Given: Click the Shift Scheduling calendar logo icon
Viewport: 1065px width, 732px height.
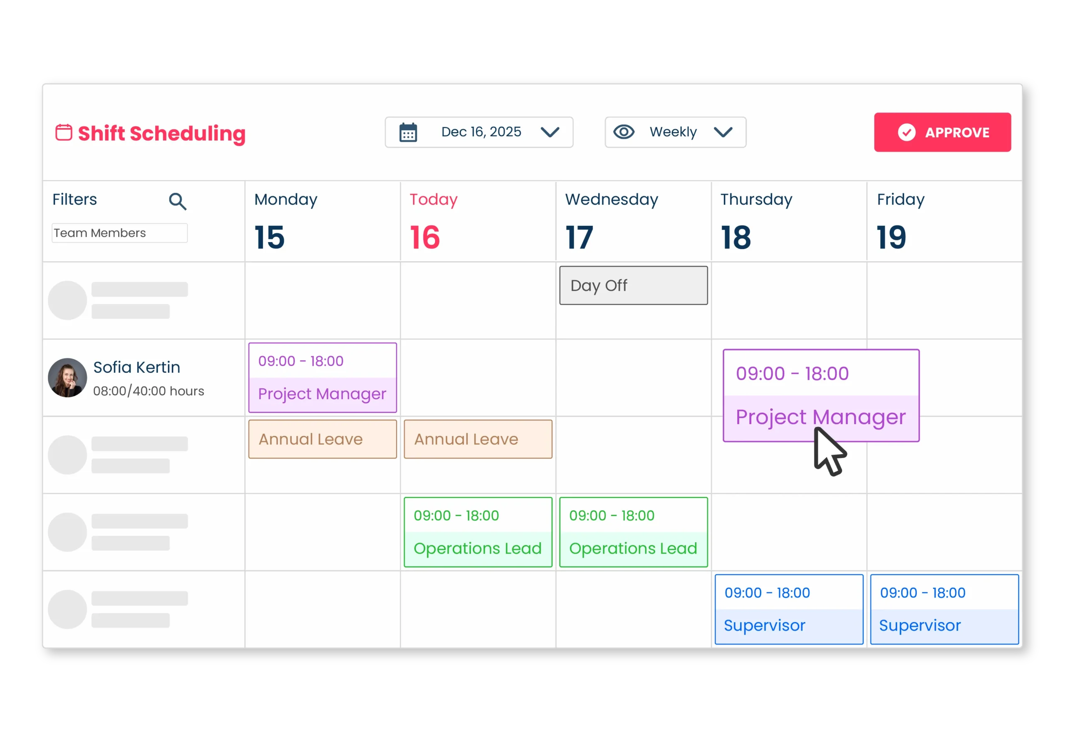Looking at the screenshot, I should 64,133.
